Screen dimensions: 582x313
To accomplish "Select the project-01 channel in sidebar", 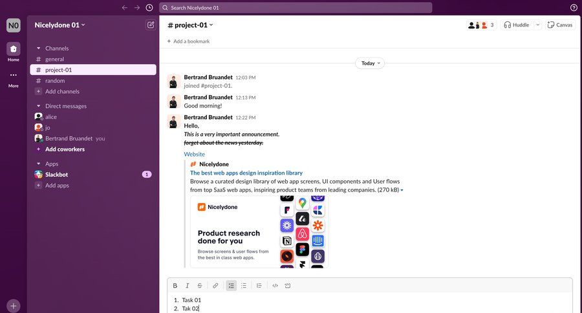I will coord(93,70).
